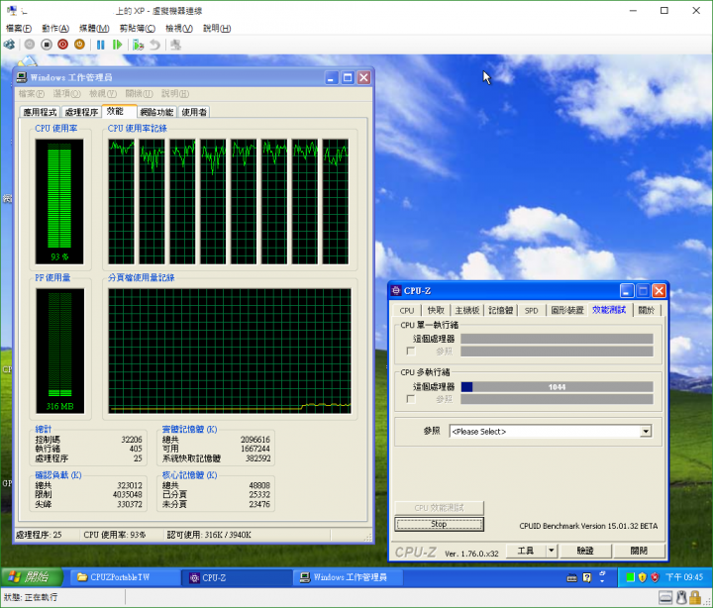Open the XP 開始 Start button
This screenshot has width=713, height=608.
[x=31, y=577]
